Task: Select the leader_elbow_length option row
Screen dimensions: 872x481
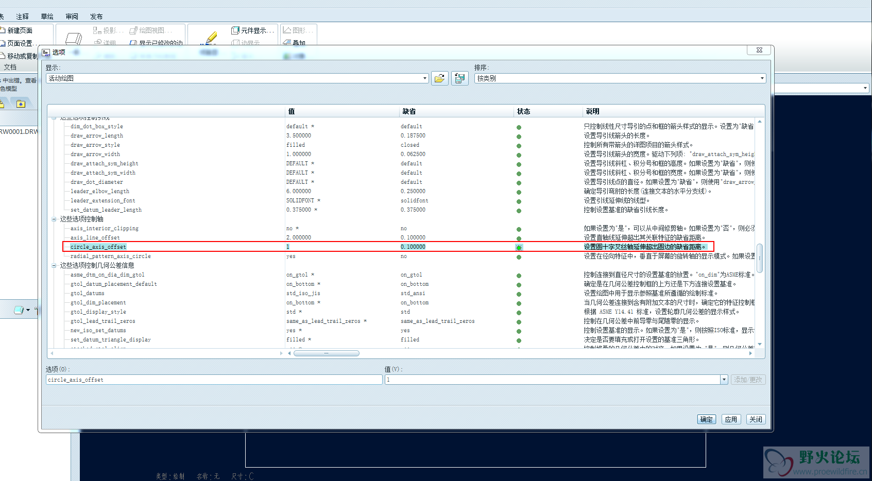Action: pyautogui.click(x=99, y=191)
